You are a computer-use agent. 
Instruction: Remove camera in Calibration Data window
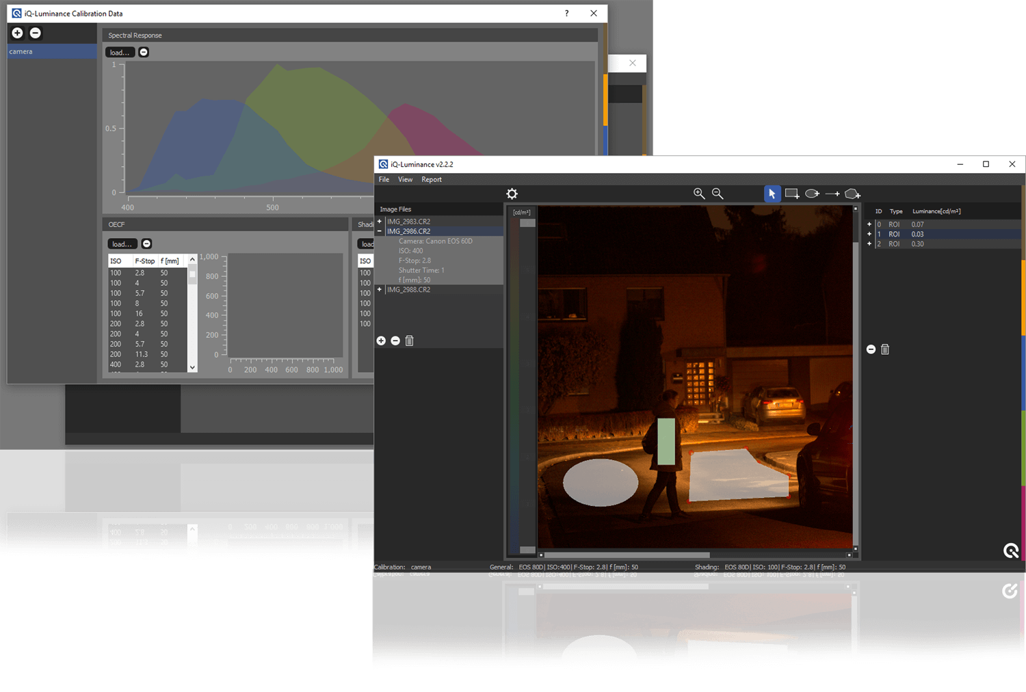pos(35,33)
